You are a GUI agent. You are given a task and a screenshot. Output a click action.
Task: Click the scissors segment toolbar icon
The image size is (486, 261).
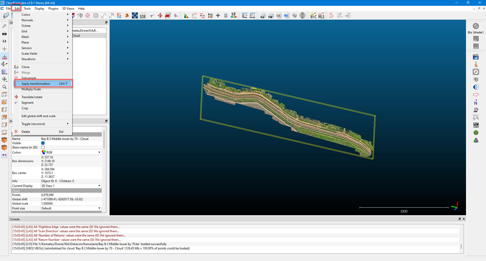point(152,16)
